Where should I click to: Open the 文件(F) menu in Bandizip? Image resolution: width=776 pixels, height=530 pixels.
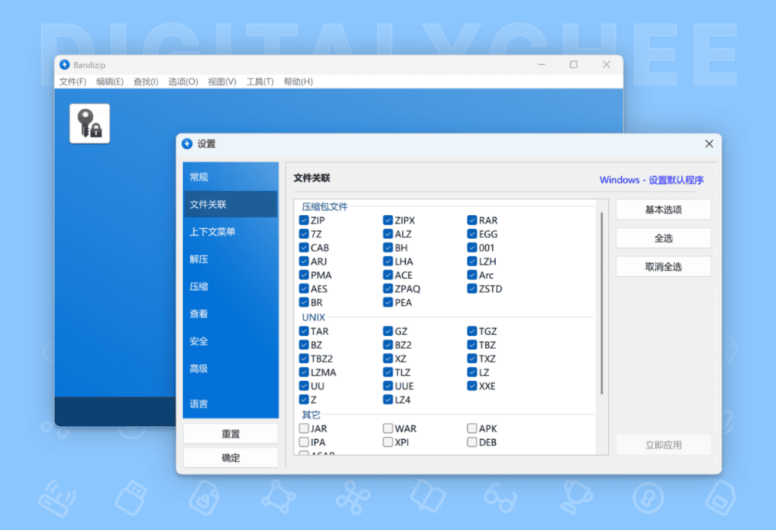pos(73,81)
